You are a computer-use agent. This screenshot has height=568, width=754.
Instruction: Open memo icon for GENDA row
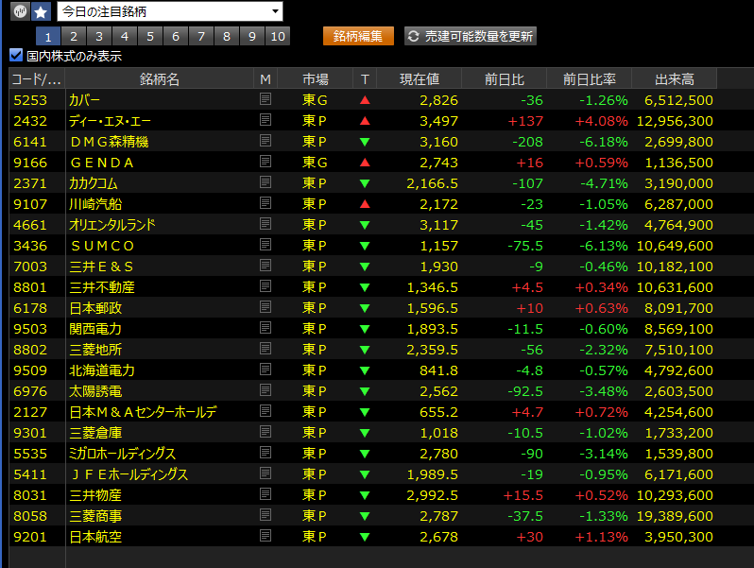coord(266,161)
